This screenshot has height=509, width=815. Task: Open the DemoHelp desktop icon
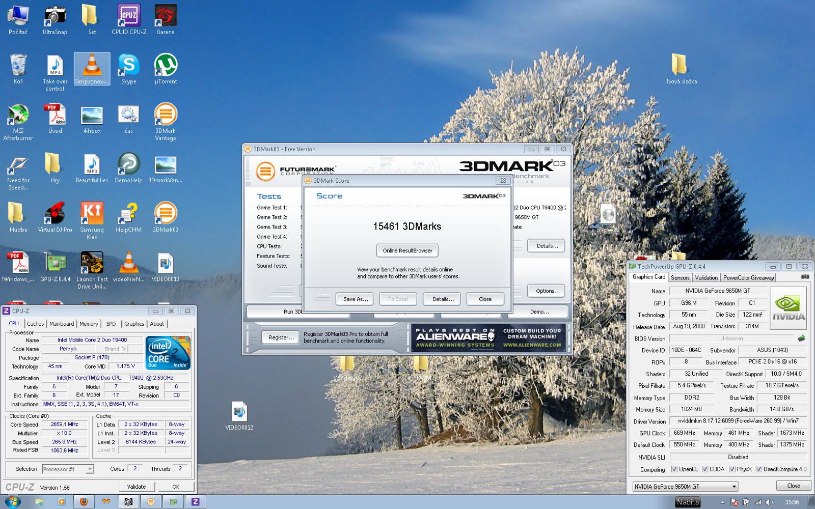(129, 168)
